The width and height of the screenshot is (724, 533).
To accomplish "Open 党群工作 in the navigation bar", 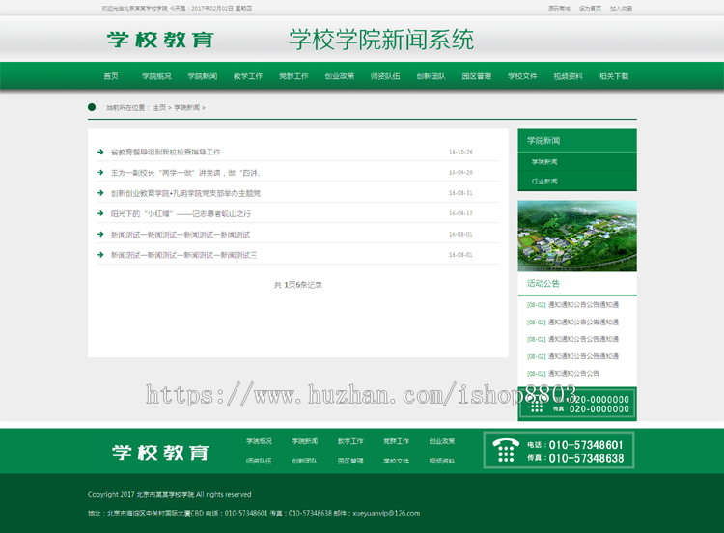I will (x=293, y=76).
